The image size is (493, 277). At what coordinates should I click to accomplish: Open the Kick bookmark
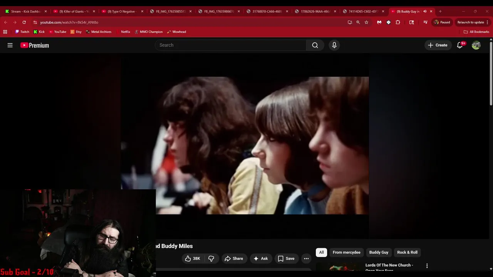click(x=39, y=32)
